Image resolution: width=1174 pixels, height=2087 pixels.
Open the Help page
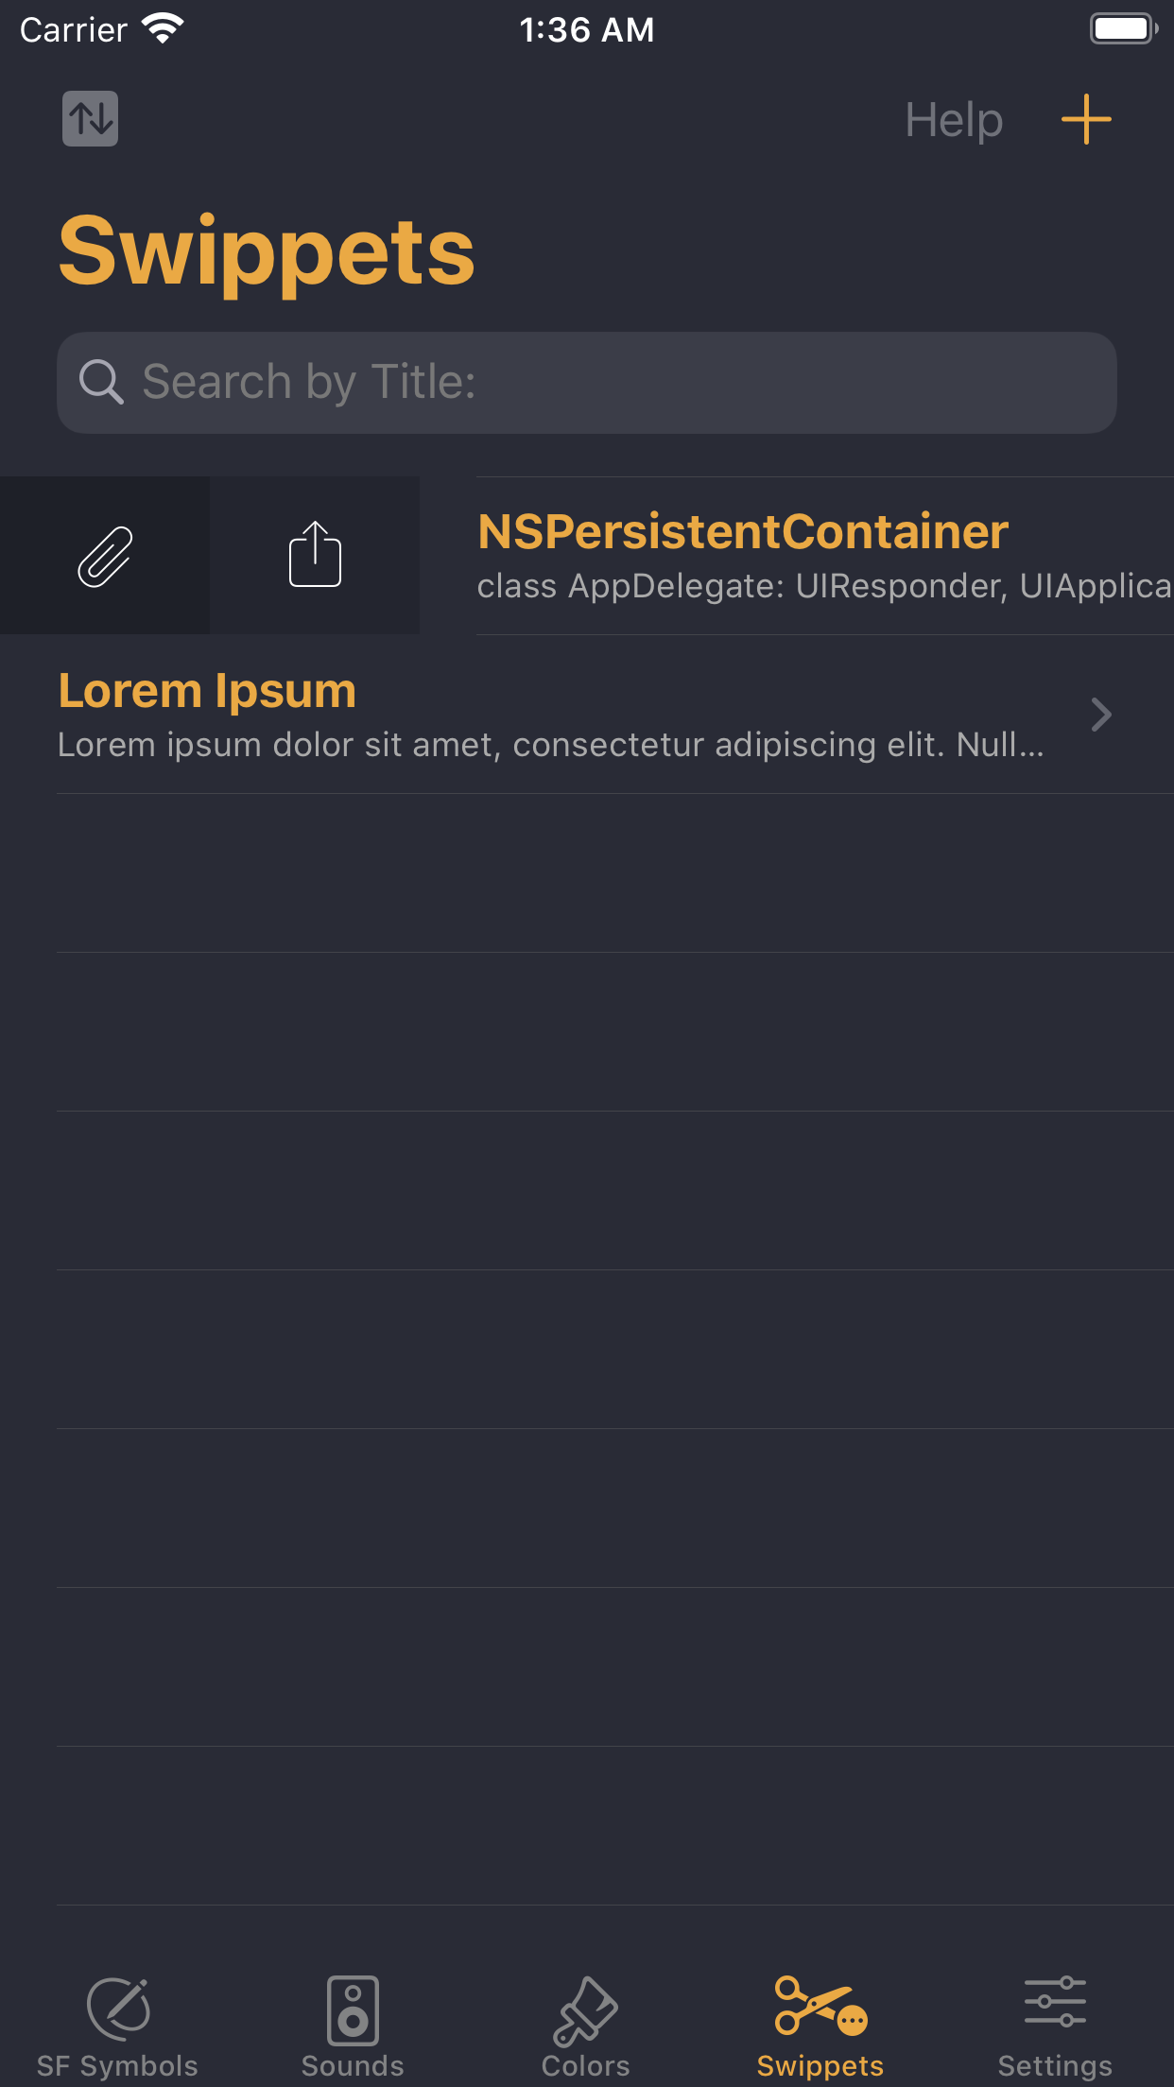(x=954, y=120)
